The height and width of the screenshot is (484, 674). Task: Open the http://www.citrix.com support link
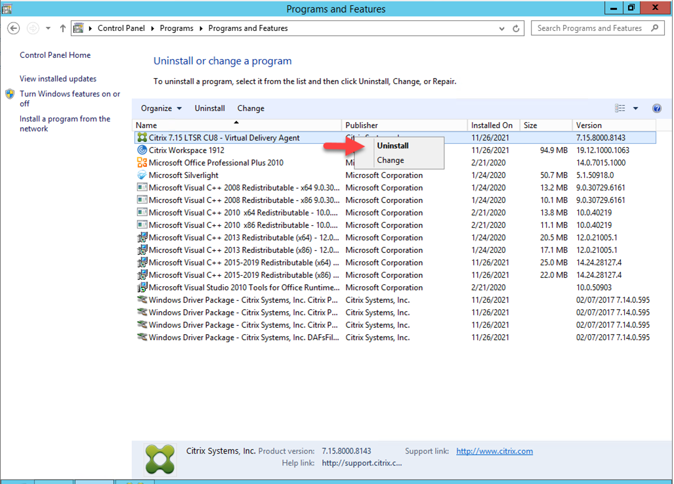pos(494,451)
